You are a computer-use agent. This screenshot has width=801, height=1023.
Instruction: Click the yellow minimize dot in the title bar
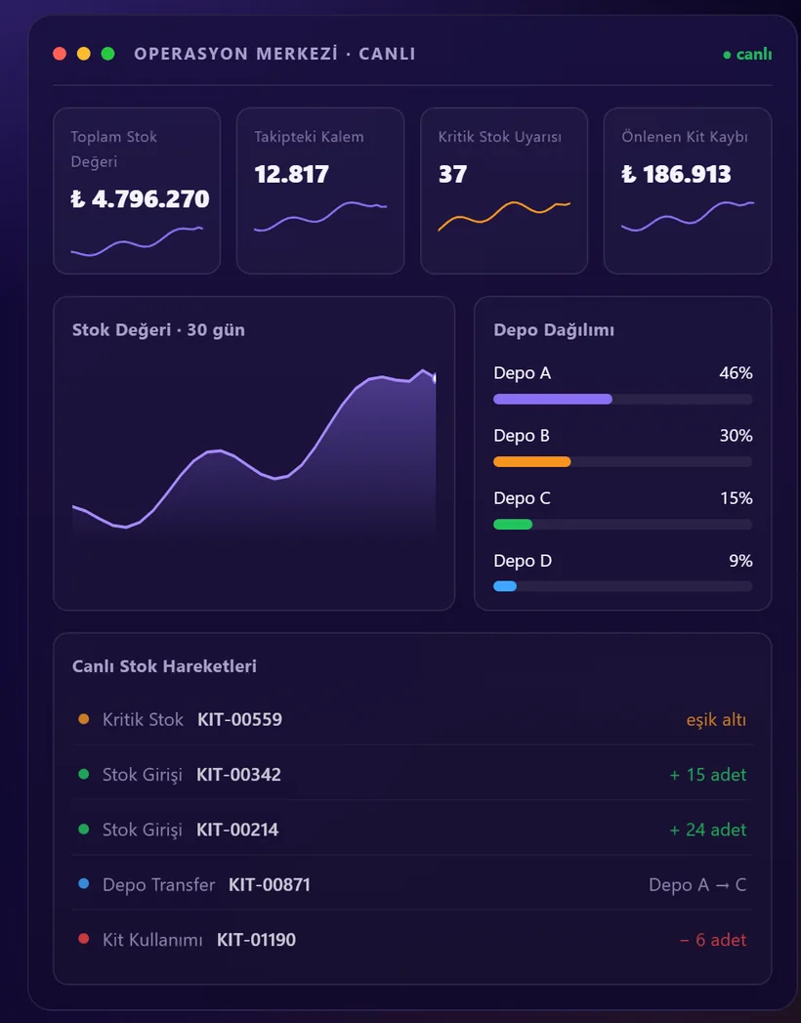click(83, 54)
